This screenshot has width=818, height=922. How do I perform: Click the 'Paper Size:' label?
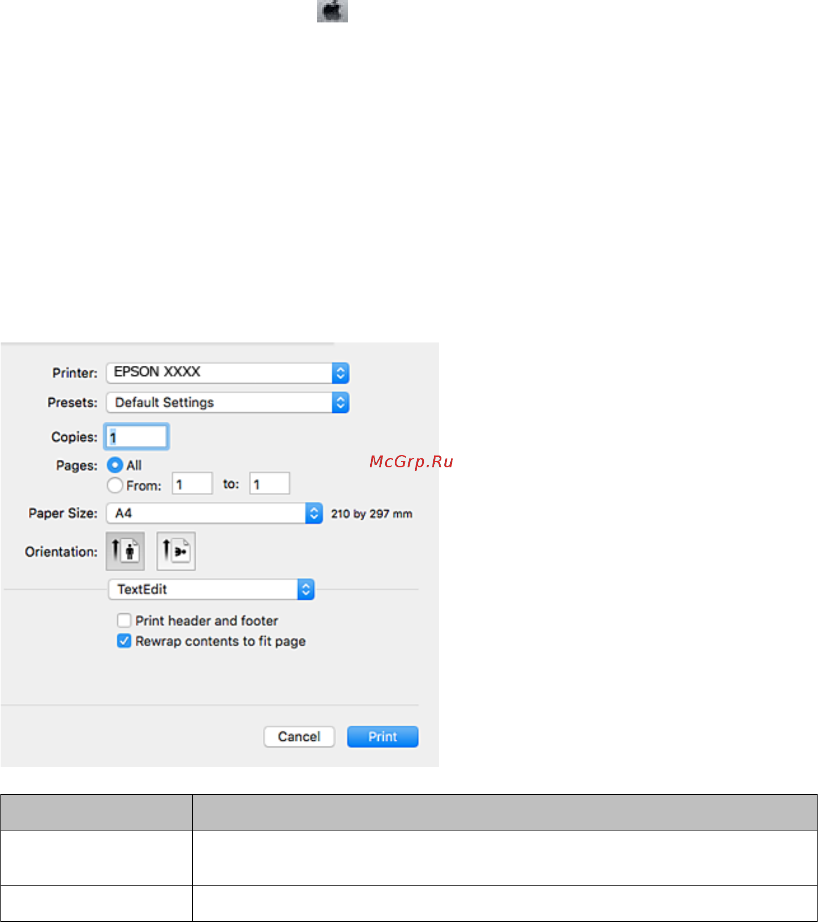click(x=63, y=513)
